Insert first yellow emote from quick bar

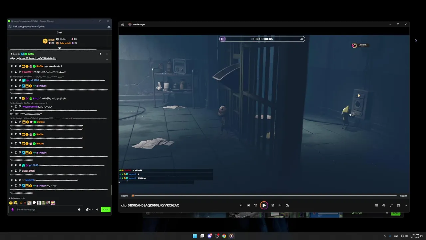coord(11,203)
